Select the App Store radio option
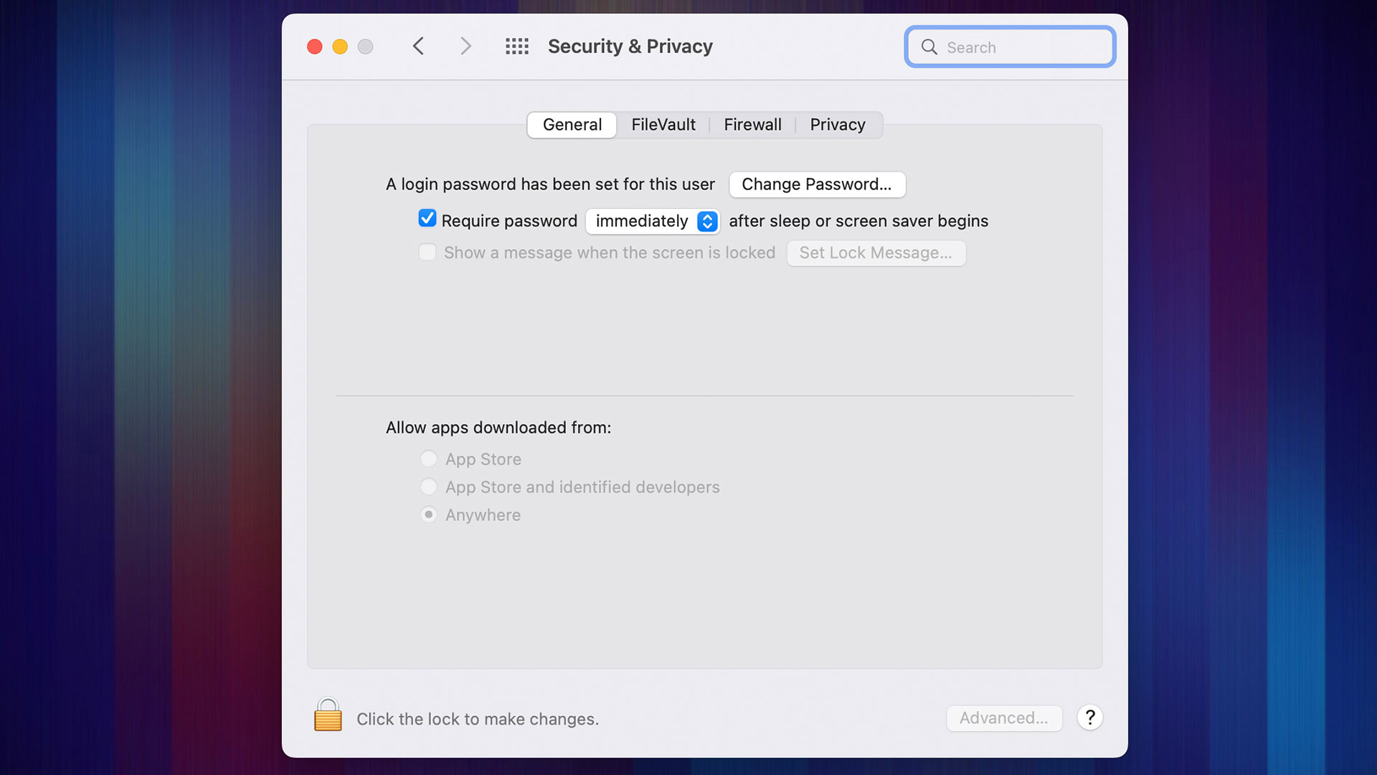The height and width of the screenshot is (775, 1377). pyautogui.click(x=429, y=459)
